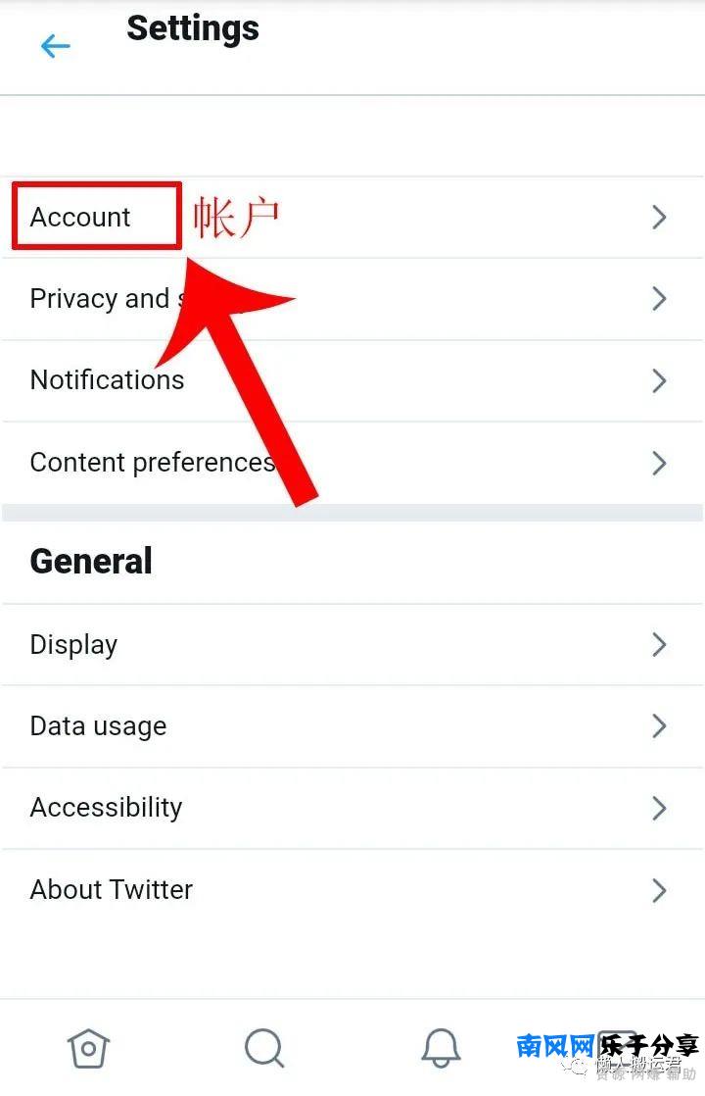
Task: Expand the Display chevron
Action: click(x=659, y=644)
